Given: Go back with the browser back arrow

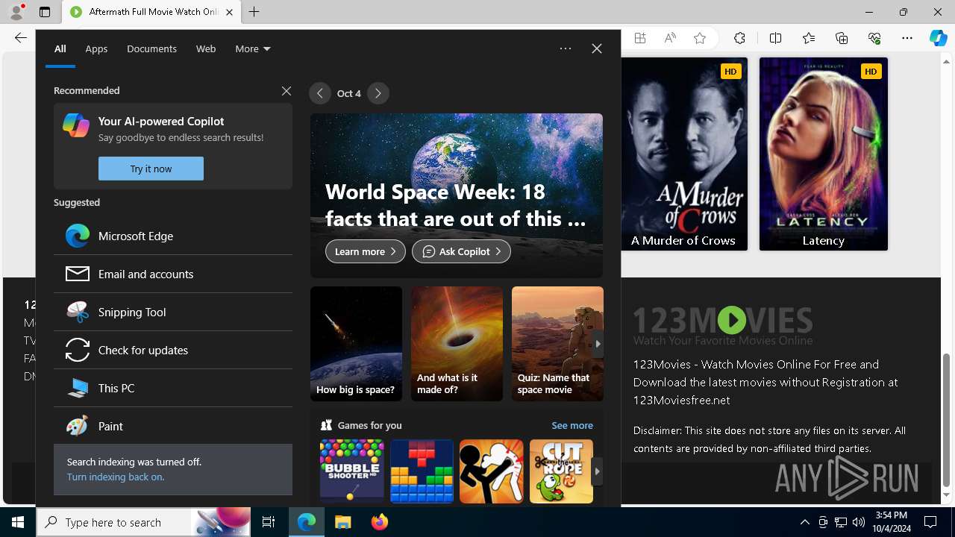Looking at the screenshot, I should pyautogui.click(x=21, y=38).
